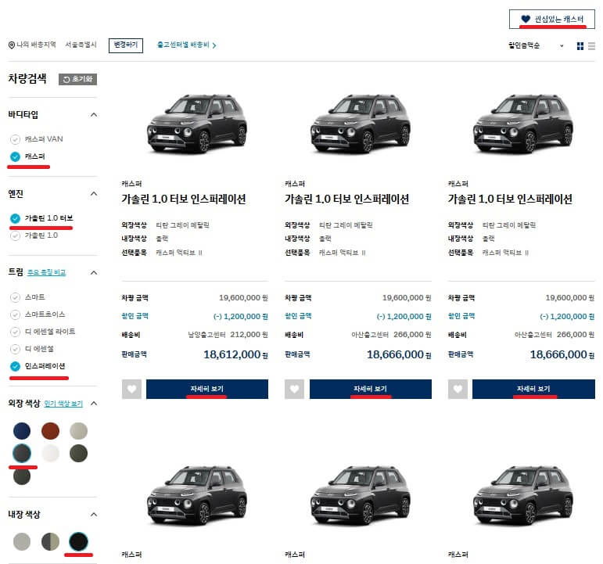Switch to grid view icon
603x564 pixels.
580,46
